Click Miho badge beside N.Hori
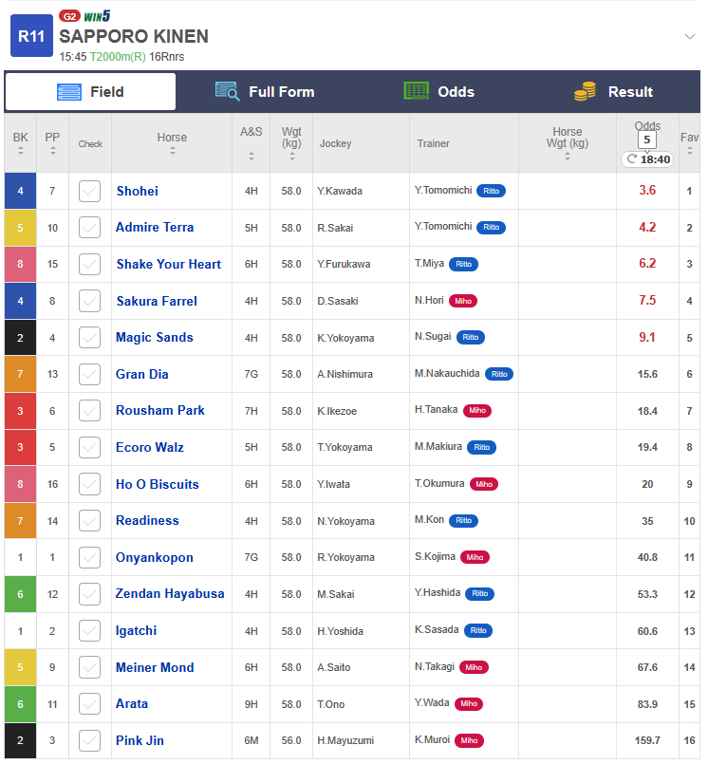 coord(463,301)
